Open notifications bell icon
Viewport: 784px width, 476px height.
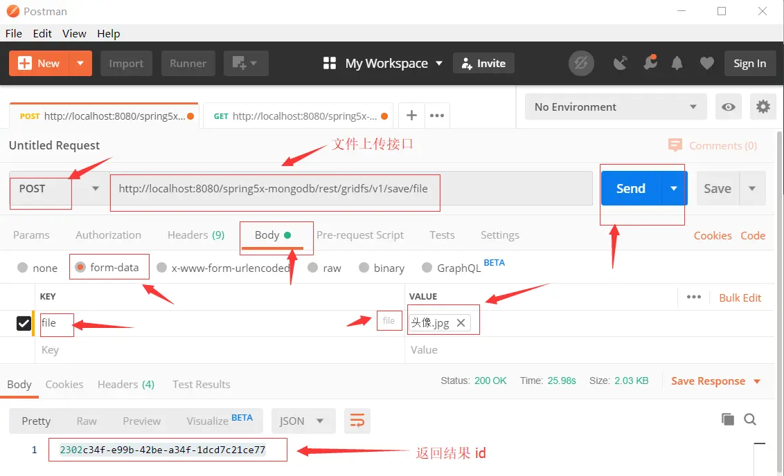click(677, 64)
